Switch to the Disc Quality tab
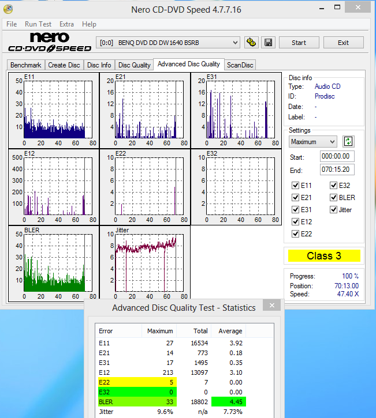Image resolution: width=376 pixels, height=418 pixels. (x=135, y=65)
